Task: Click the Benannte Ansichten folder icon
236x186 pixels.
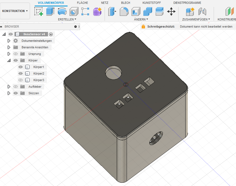Action: 16,47
